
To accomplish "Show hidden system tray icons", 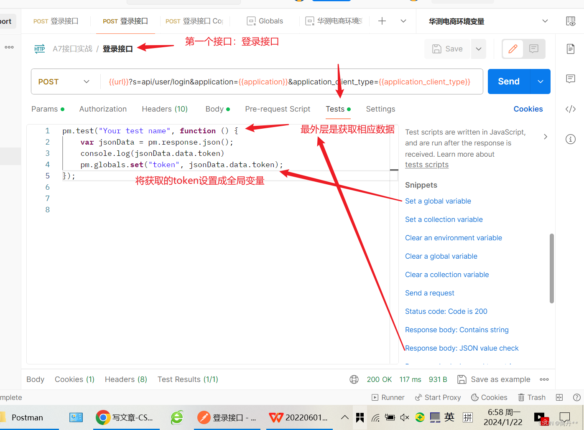I will (345, 417).
